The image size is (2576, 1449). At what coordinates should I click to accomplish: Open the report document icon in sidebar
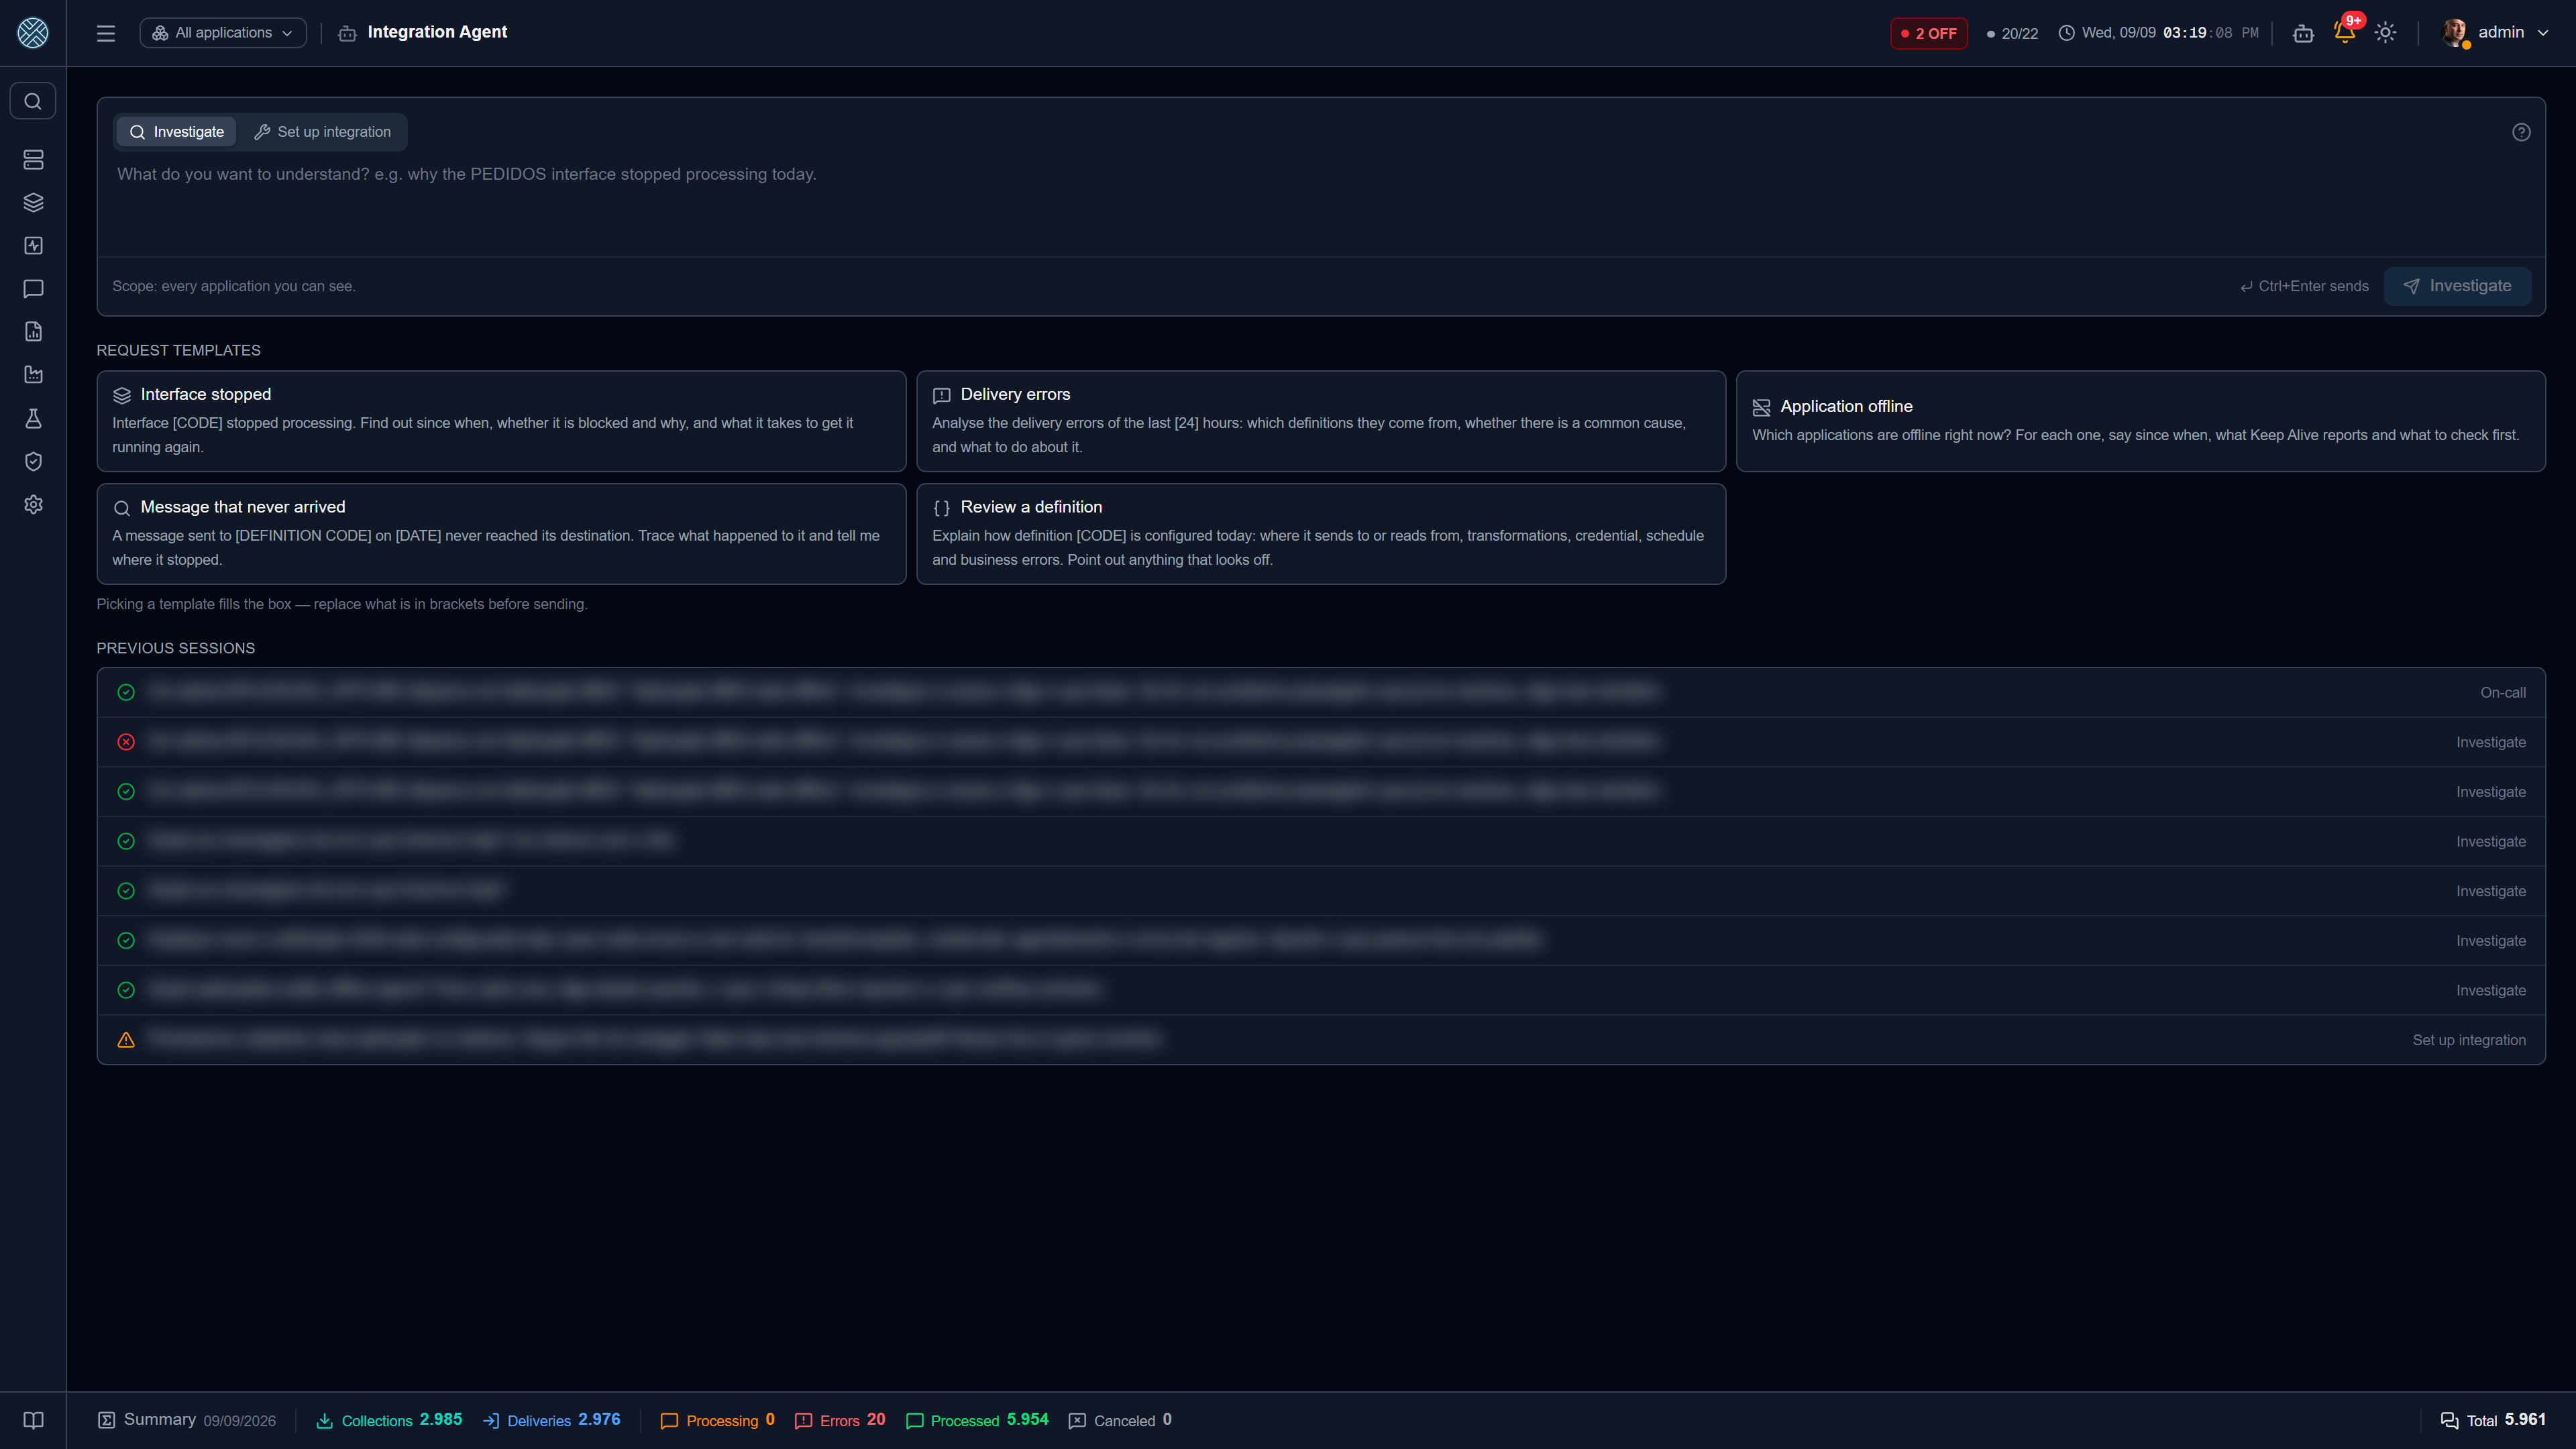[x=33, y=332]
